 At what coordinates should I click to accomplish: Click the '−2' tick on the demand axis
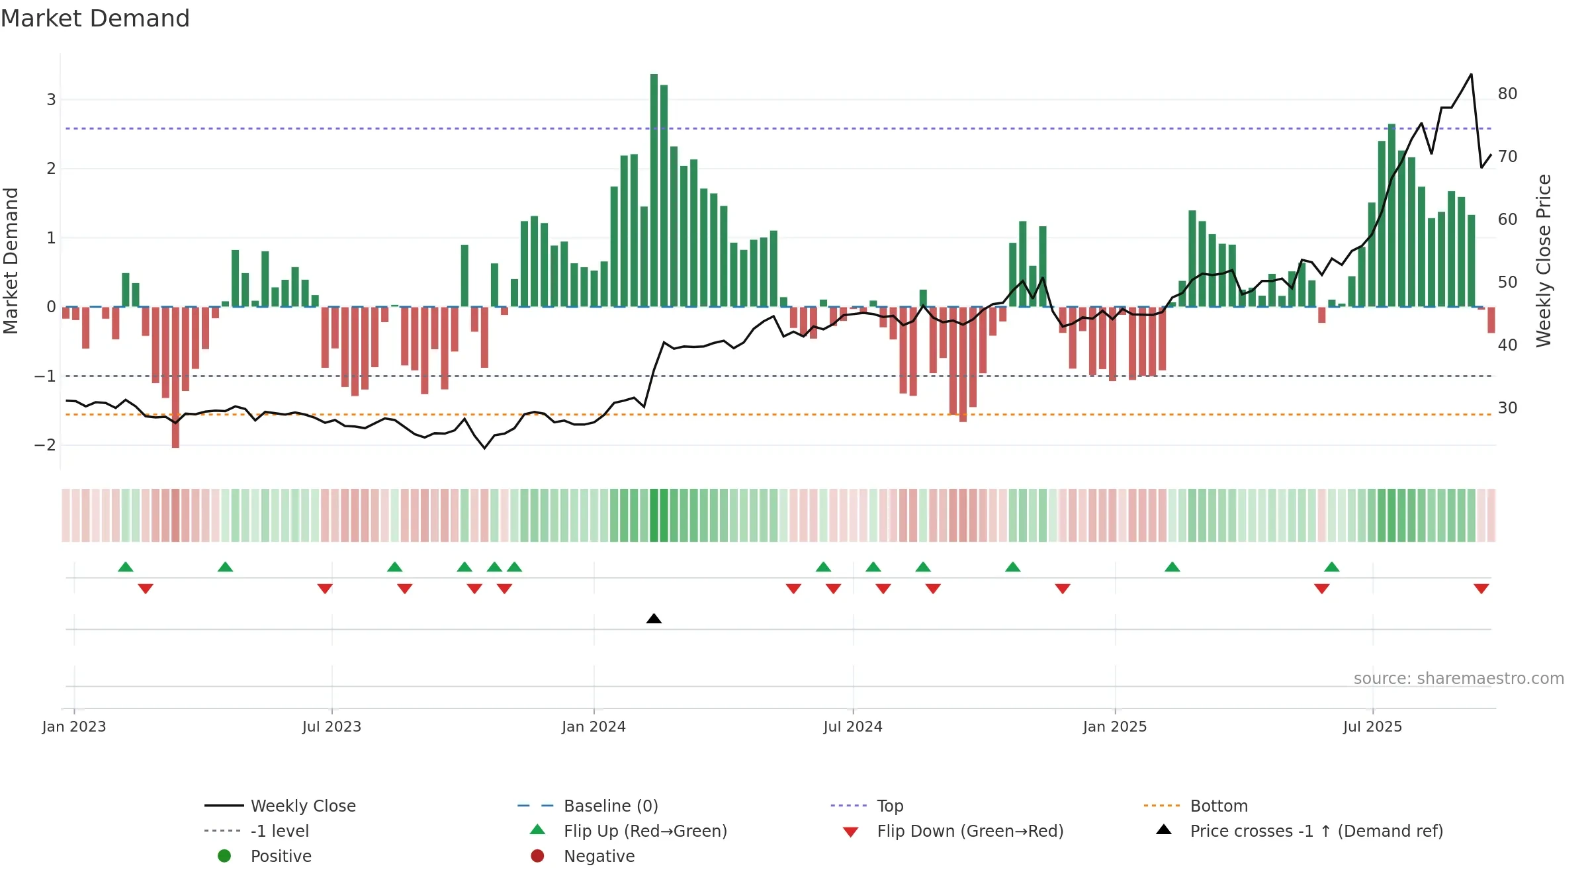click(45, 445)
